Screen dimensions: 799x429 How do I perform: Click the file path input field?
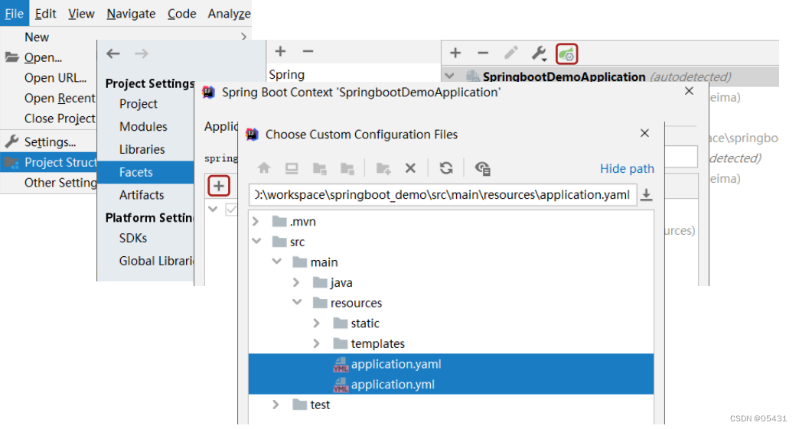point(442,195)
